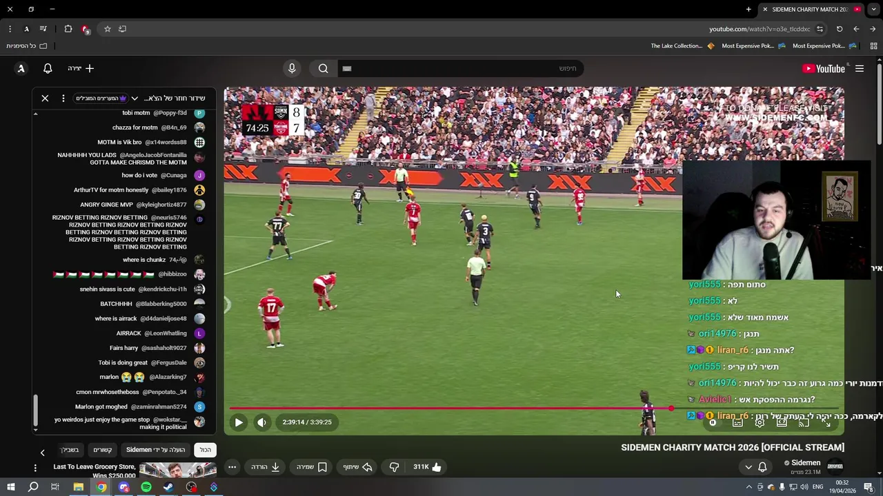Switch the player to theater mode

(x=782, y=422)
